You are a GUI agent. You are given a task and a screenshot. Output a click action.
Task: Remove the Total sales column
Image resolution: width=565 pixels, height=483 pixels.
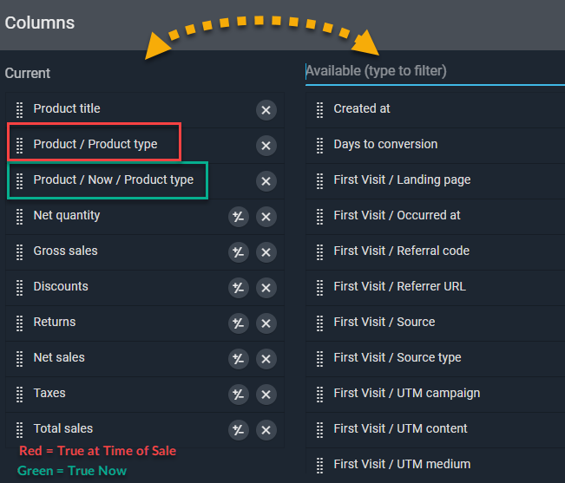tap(266, 430)
